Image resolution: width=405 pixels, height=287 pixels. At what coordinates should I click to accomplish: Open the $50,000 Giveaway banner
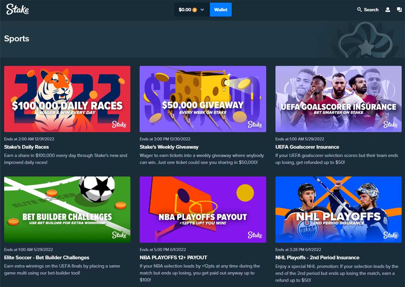tap(203, 99)
